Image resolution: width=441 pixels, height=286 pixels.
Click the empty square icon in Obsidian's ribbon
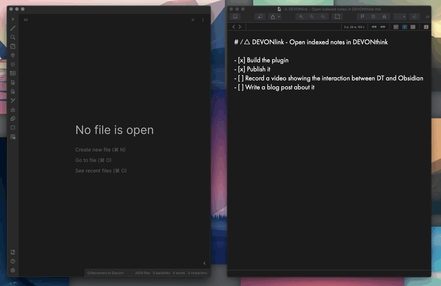(x=13, y=128)
